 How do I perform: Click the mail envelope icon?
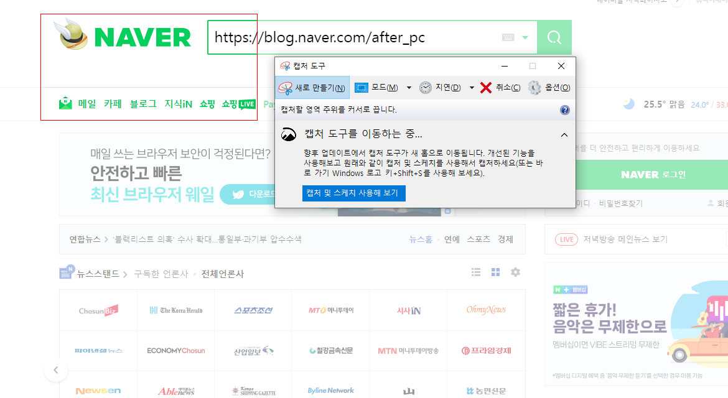[x=65, y=103]
